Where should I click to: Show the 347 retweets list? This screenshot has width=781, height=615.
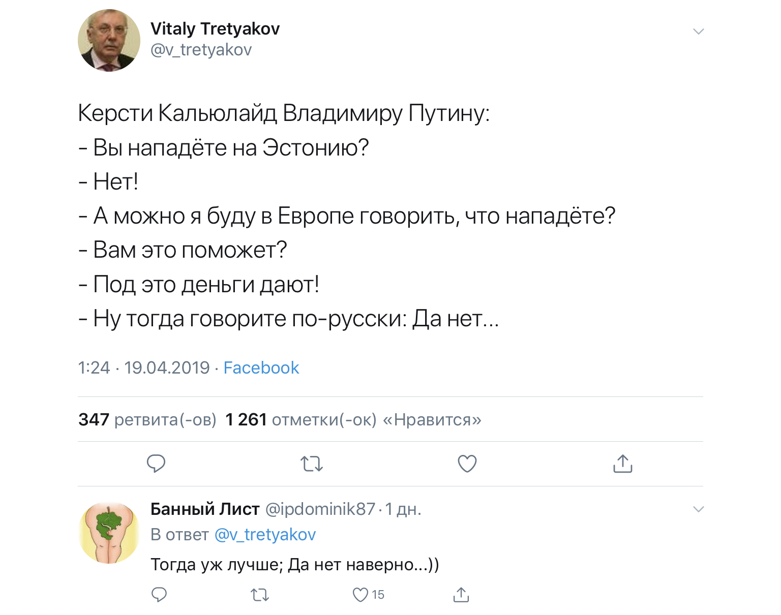click(147, 420)
